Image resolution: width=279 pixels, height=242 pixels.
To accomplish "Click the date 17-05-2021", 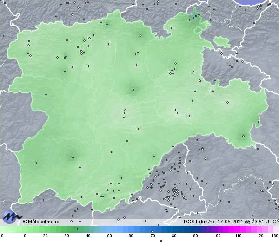I will pos(230,222).
